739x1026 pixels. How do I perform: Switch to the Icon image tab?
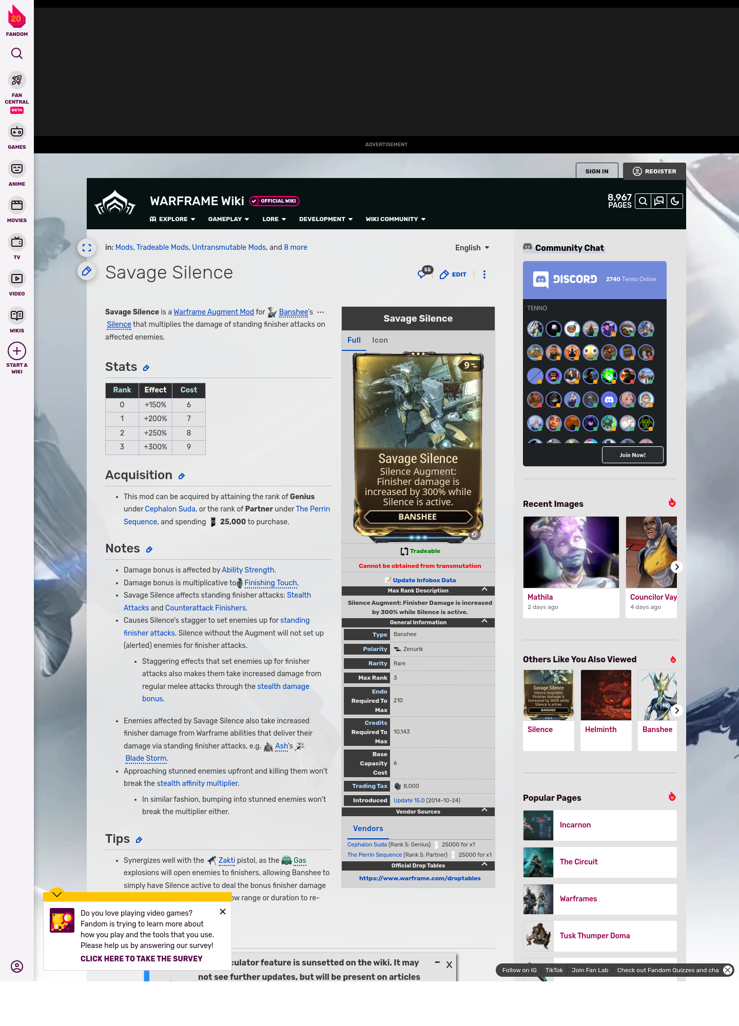tap(380, 340)
